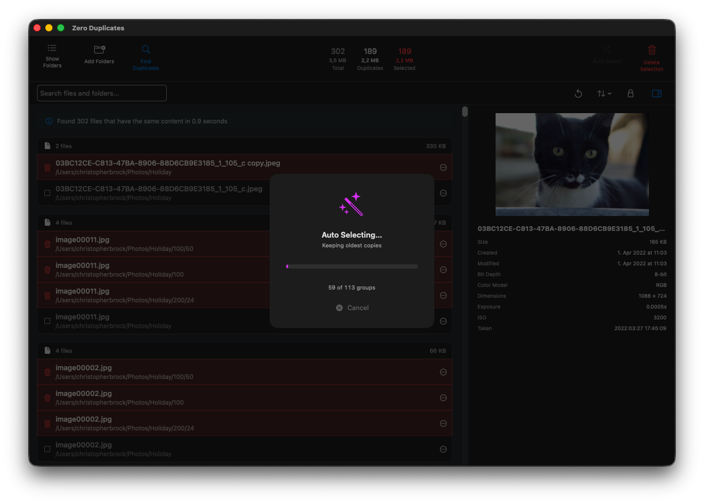Click the Auto Selecting progress bar
Viewport: 704px width, 504px height.
pyautogui.click(x=352, y=266)
